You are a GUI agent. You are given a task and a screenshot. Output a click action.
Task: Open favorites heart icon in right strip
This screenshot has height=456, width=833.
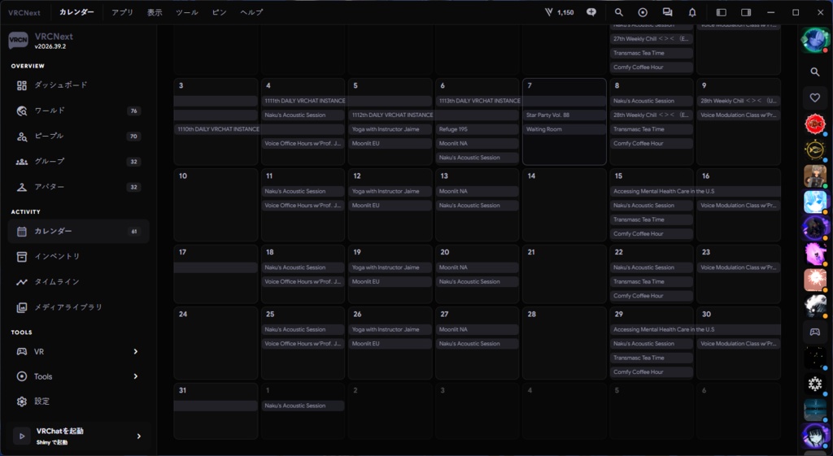pyautogui.click(x=815, y=98)
